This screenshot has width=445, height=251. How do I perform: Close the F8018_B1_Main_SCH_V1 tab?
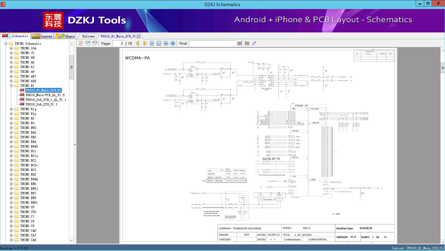click(x=139, y=37)
